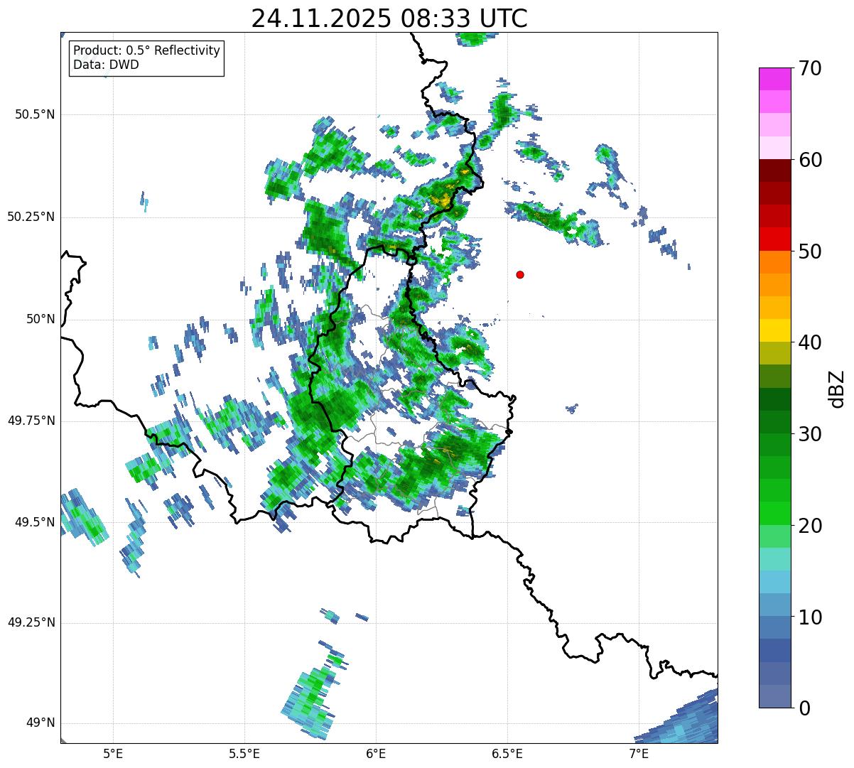Pick the bright red swatch above 50 dBZ
Screen dimensions: 854x768
pyautogui.click(x=774, y=239)
